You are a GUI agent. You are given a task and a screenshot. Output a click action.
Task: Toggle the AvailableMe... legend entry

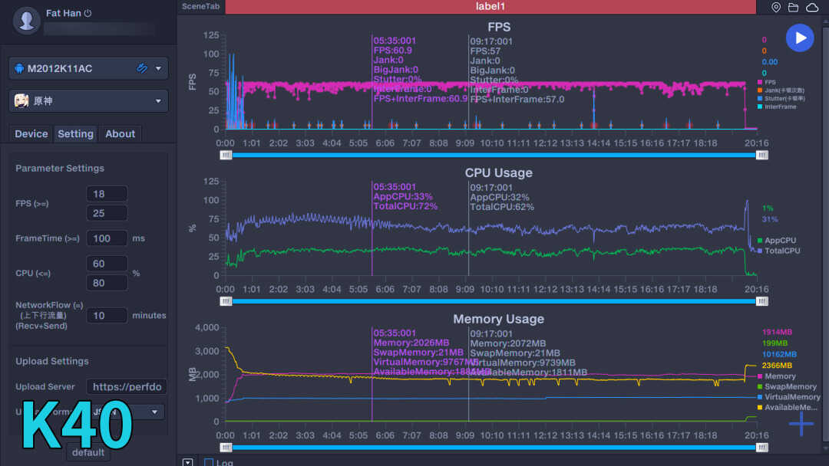point(788,408)
